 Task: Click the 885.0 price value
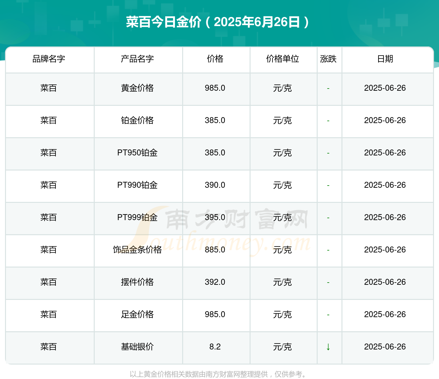(x=215, y=250)
